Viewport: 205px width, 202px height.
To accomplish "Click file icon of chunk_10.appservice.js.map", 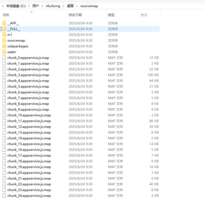I will coord(4,115).
